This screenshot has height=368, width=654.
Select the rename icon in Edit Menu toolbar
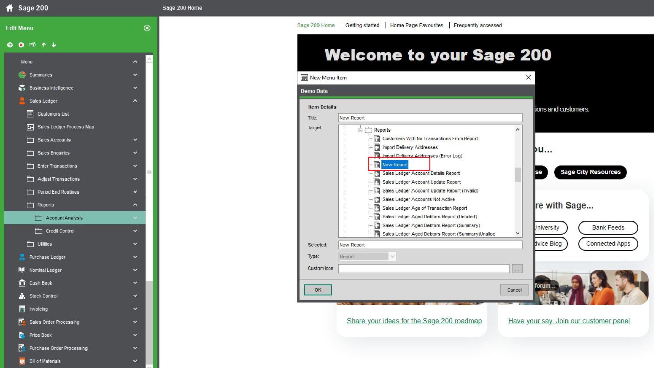pyautogui.click(x=32, y=45)
